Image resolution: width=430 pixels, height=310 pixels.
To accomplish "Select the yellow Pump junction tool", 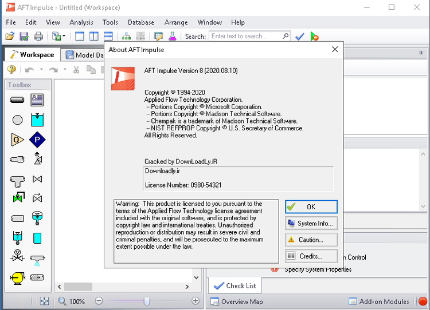I will 17,277.
